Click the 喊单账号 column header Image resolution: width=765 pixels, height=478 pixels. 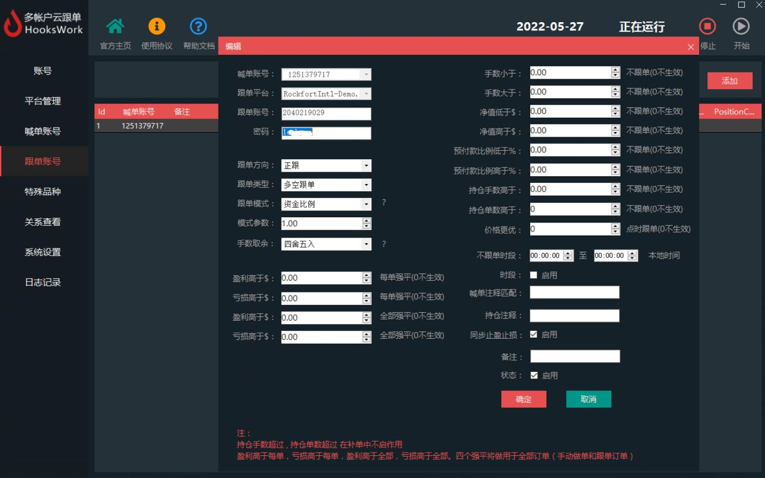point(139,112)
